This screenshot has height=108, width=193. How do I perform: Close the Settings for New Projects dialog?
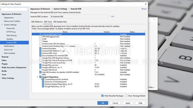click(146, 4)
